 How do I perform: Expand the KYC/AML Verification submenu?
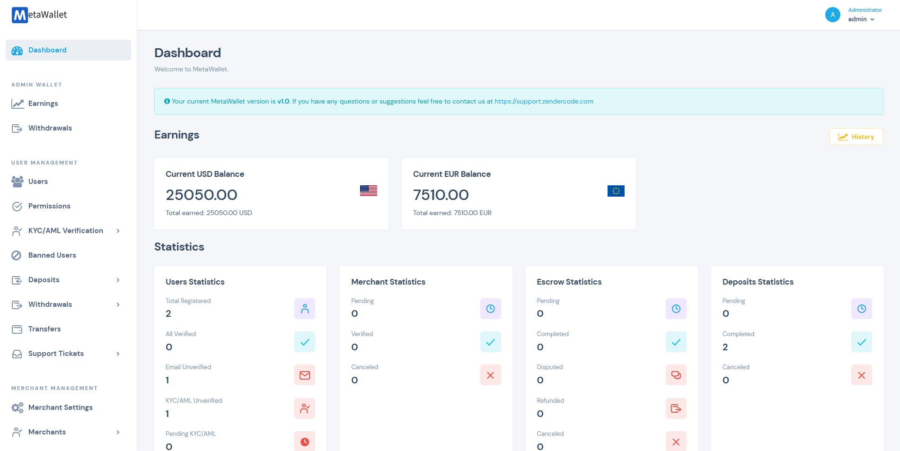click(118, 231)
